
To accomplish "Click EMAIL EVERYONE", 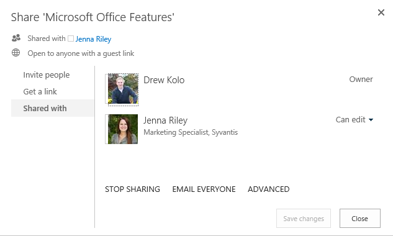I will click(204, 189).
